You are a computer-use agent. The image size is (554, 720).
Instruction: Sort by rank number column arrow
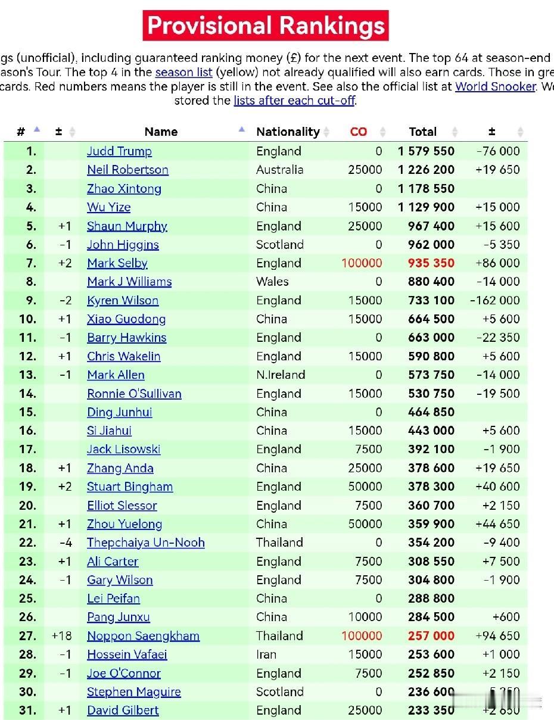(x=37, y=130)
